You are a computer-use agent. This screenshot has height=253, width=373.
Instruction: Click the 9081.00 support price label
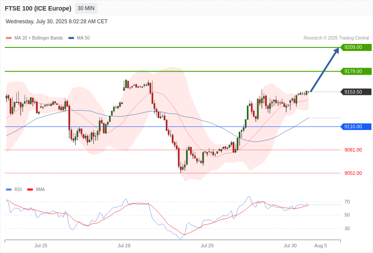click(x=353, y=150)
